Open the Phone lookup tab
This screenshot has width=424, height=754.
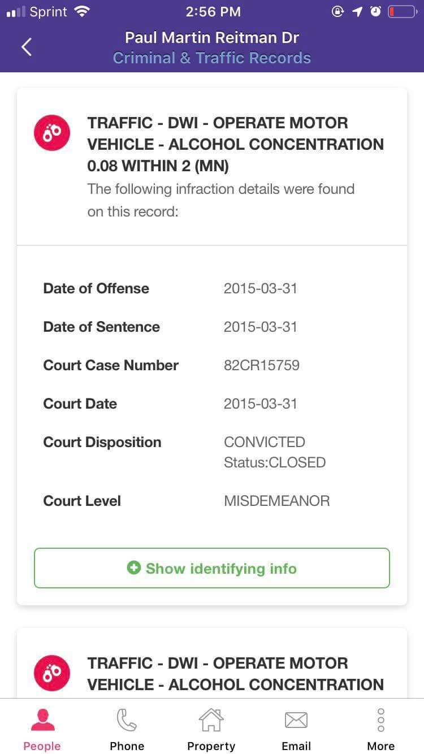pyautogui.click(x=127, y=729)
